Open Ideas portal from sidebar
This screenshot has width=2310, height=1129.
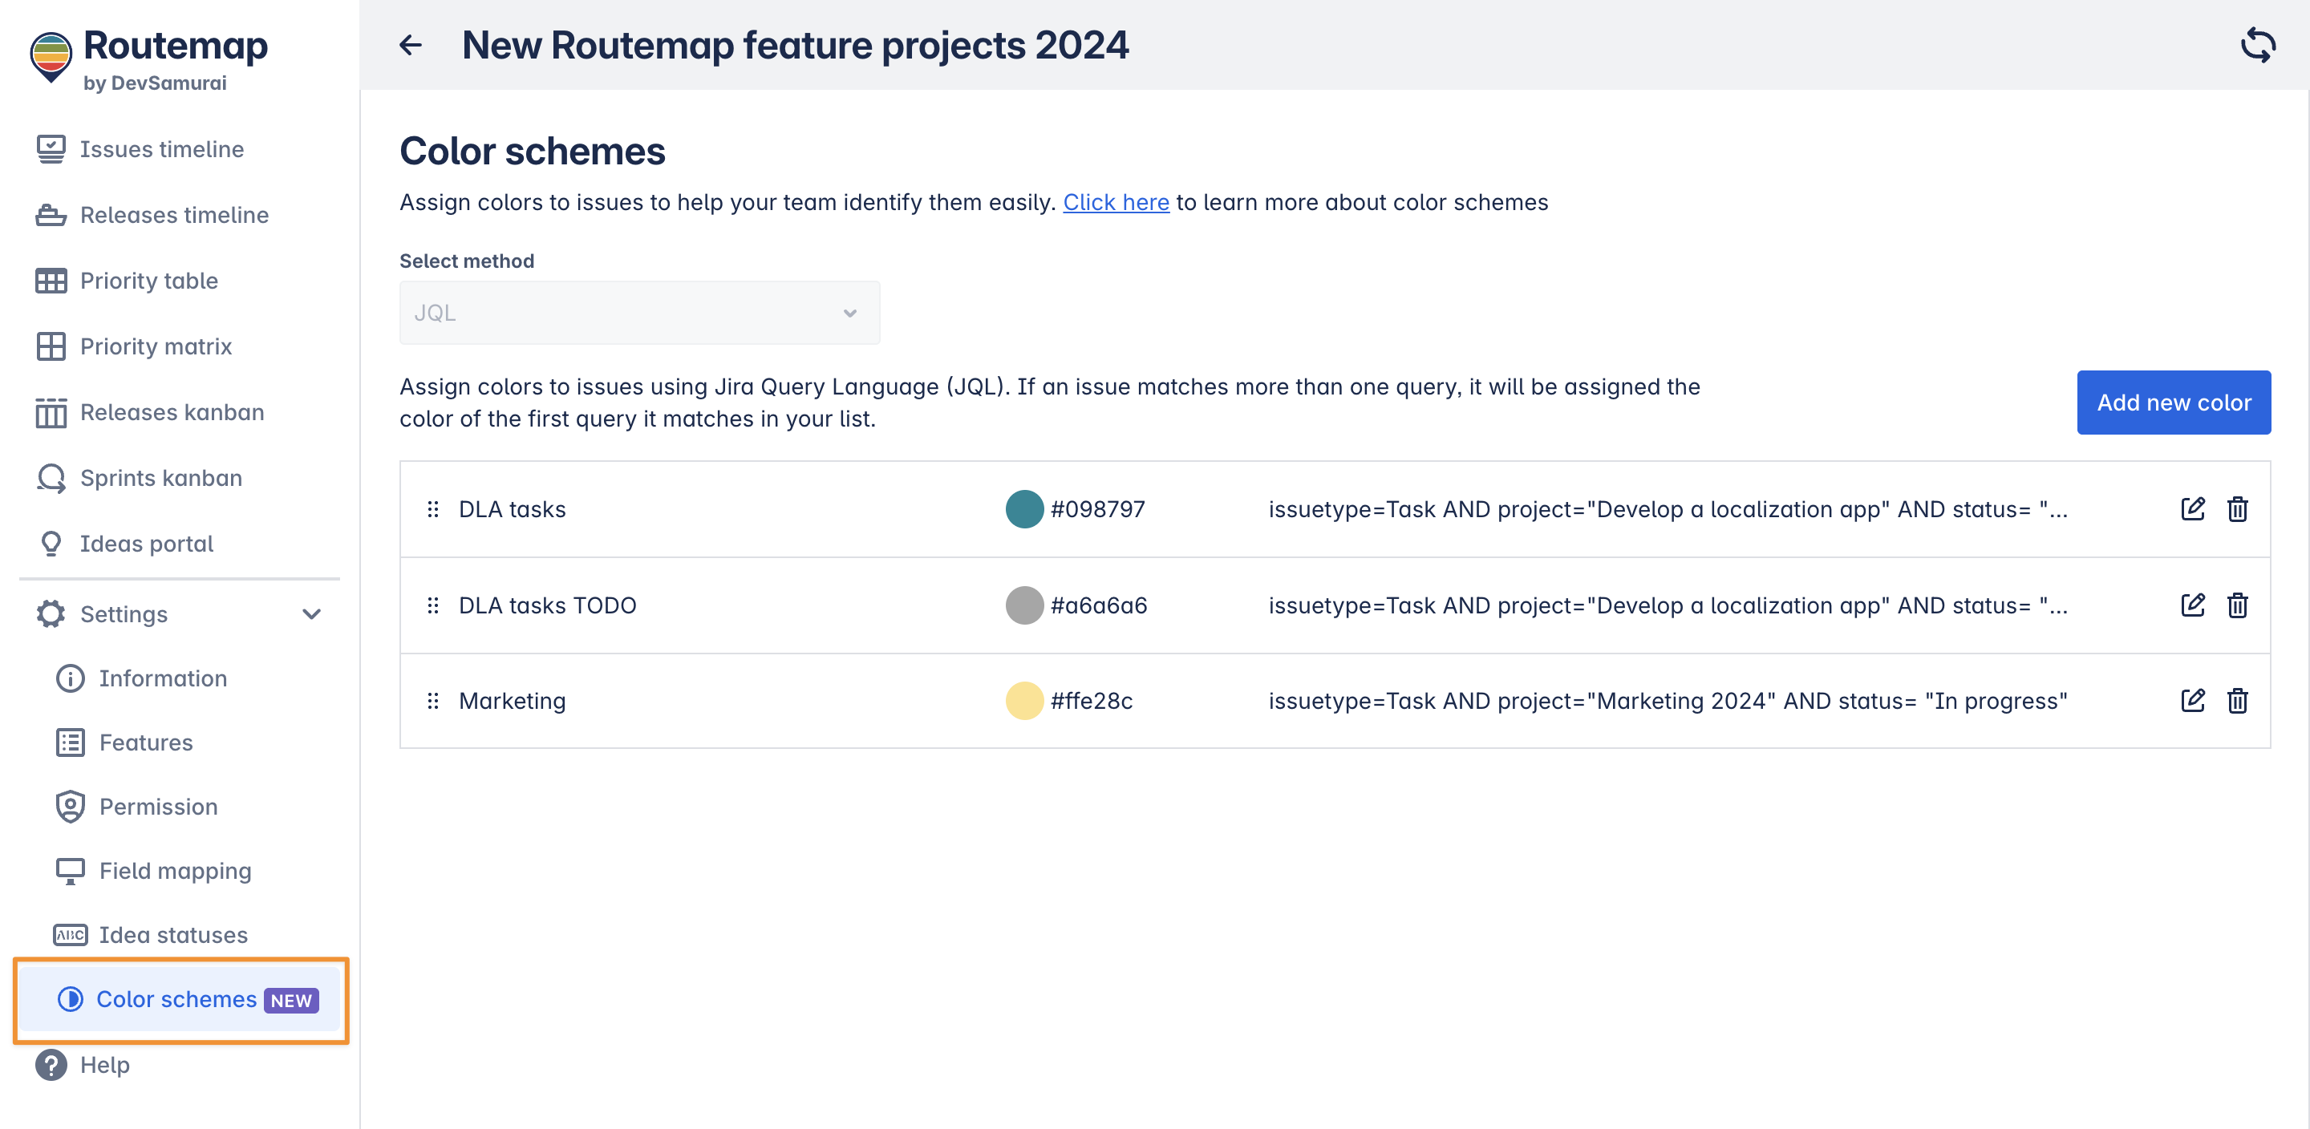[146, 544]
